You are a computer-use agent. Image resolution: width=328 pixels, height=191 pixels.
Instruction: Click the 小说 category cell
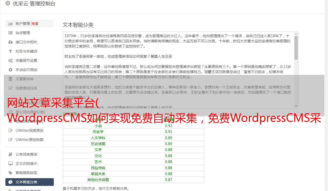pos(98,126)
